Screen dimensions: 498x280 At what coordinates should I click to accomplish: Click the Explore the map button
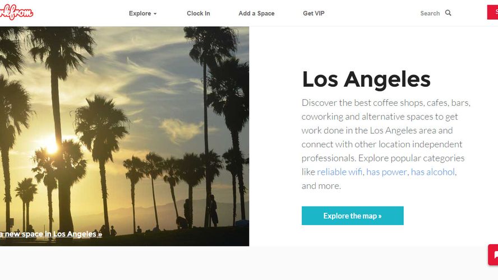coord(353,216)
